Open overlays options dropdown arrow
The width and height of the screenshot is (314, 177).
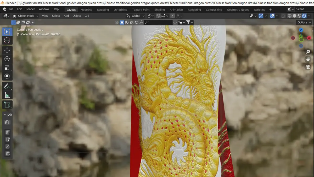click(277, 16)
